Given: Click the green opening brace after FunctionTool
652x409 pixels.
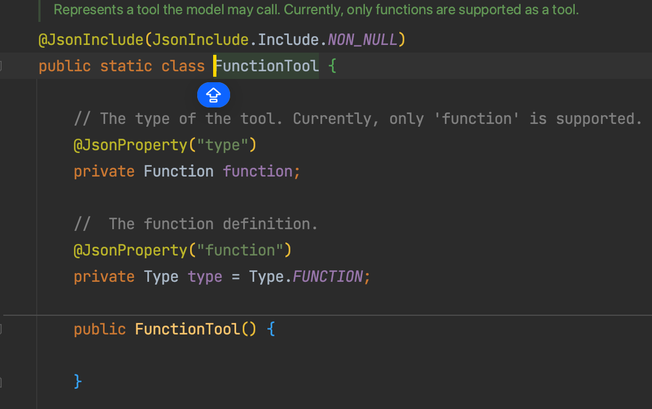Looking at the screenshot, I should (x=332, y=66).
